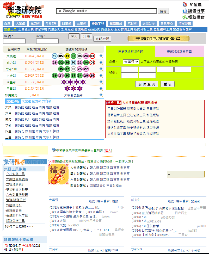The height and width of the screenshot is (254, 209).
Task: Open 樂研報號統計 link
Action: pyautogui.click(x=117, y=121)
